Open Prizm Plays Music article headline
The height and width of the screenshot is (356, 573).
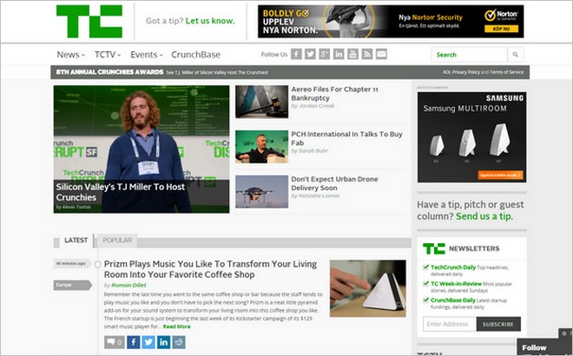pos(210,269)
